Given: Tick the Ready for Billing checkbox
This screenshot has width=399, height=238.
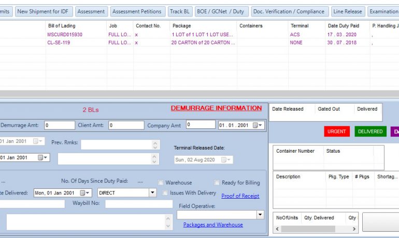Looking at the screenshot, I should pos(217,183).
